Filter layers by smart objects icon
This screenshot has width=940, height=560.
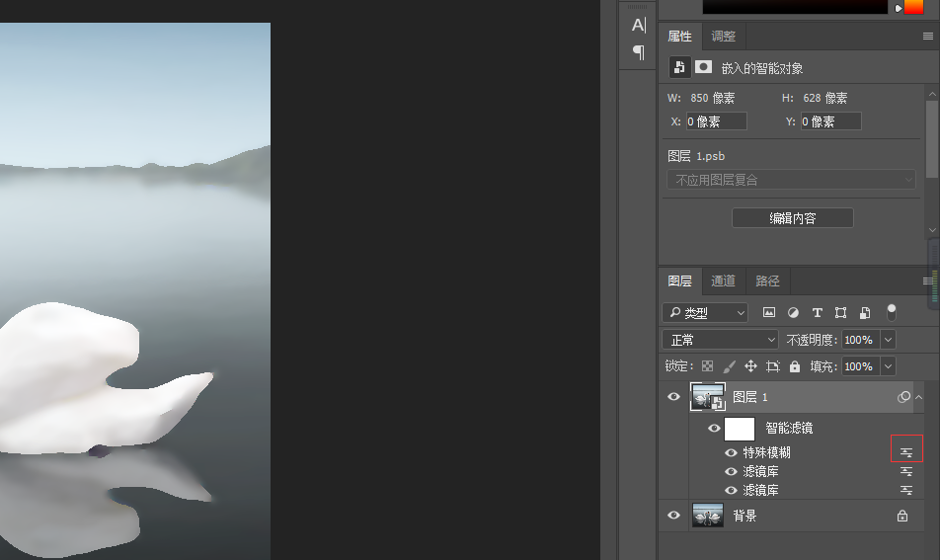point(865,312)
